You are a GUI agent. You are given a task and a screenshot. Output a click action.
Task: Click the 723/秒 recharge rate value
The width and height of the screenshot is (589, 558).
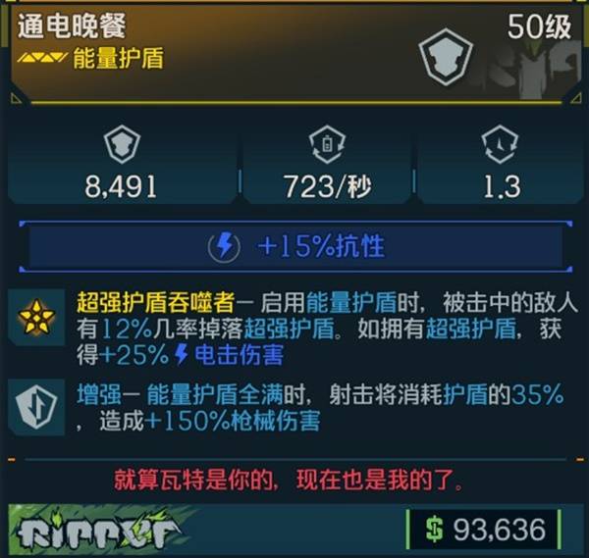click(328, 186)
